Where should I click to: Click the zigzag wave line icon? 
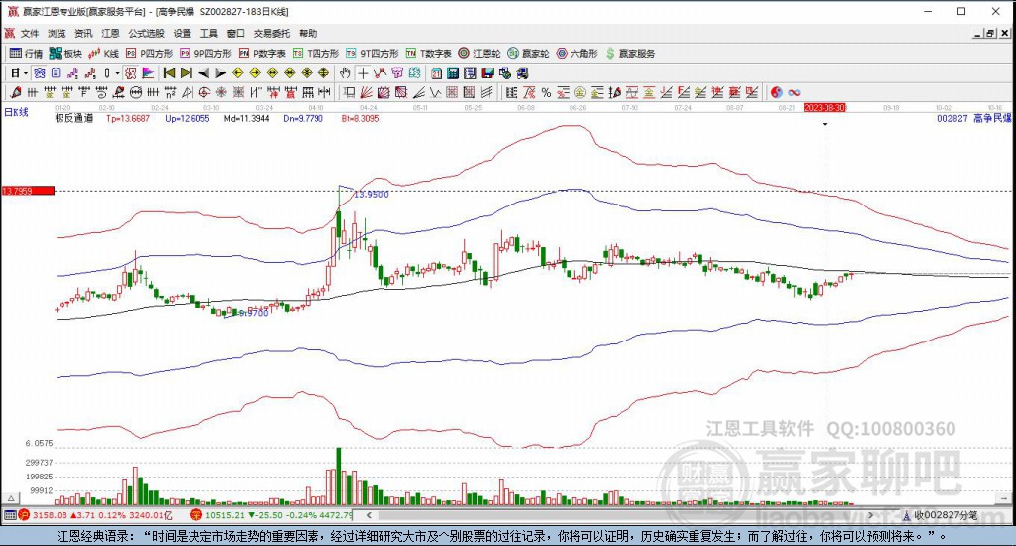click(x=435, y=92)
